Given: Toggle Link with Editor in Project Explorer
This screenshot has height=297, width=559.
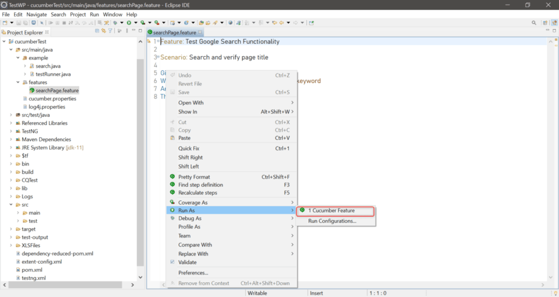Looking at the screenshot, I should coord(104,31).
